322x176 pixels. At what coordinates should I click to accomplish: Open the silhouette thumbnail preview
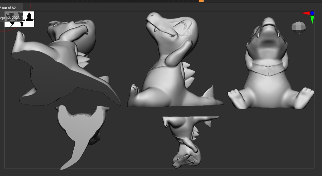[19, 19]
